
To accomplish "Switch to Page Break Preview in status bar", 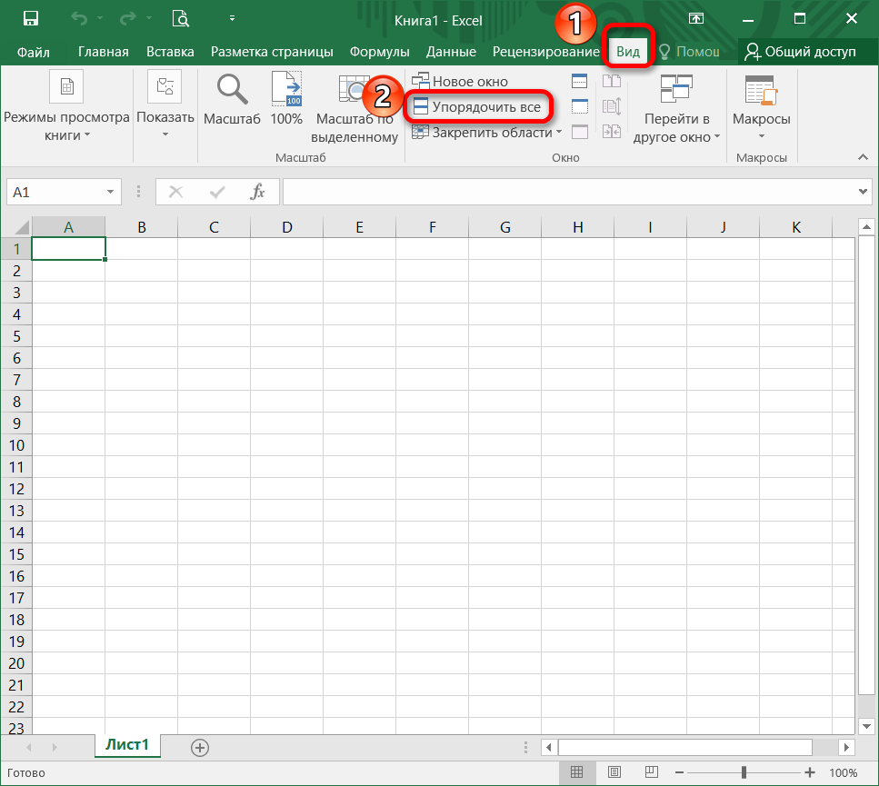I will [x=651, y=772].
